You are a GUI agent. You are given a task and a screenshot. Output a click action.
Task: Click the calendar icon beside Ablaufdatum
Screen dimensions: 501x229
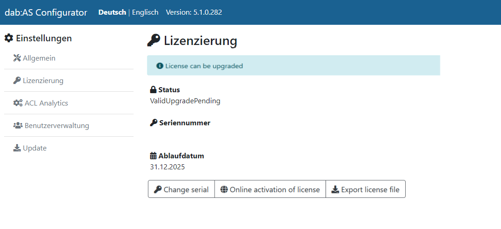pyautogui.click(x=153, y=156)
